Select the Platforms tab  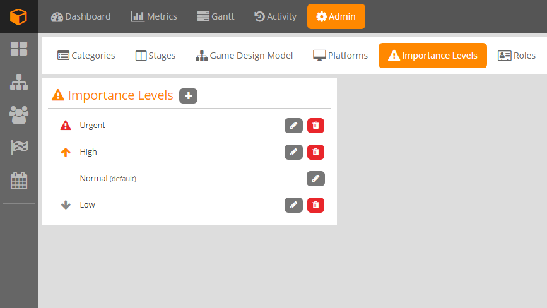coord(340,56)
